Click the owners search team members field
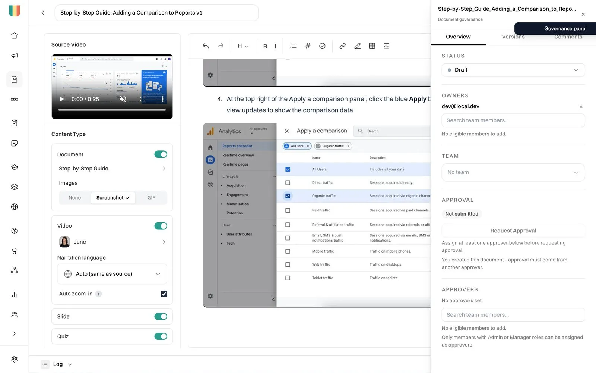 (513, 120)
